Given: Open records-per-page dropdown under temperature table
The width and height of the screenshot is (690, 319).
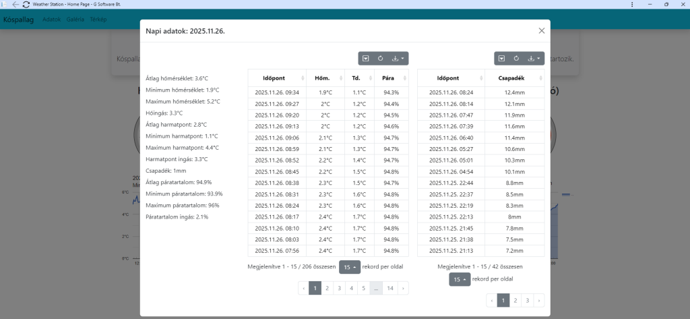Looking at the screenshot, I should pyautogui.click(x=349, y=266).
